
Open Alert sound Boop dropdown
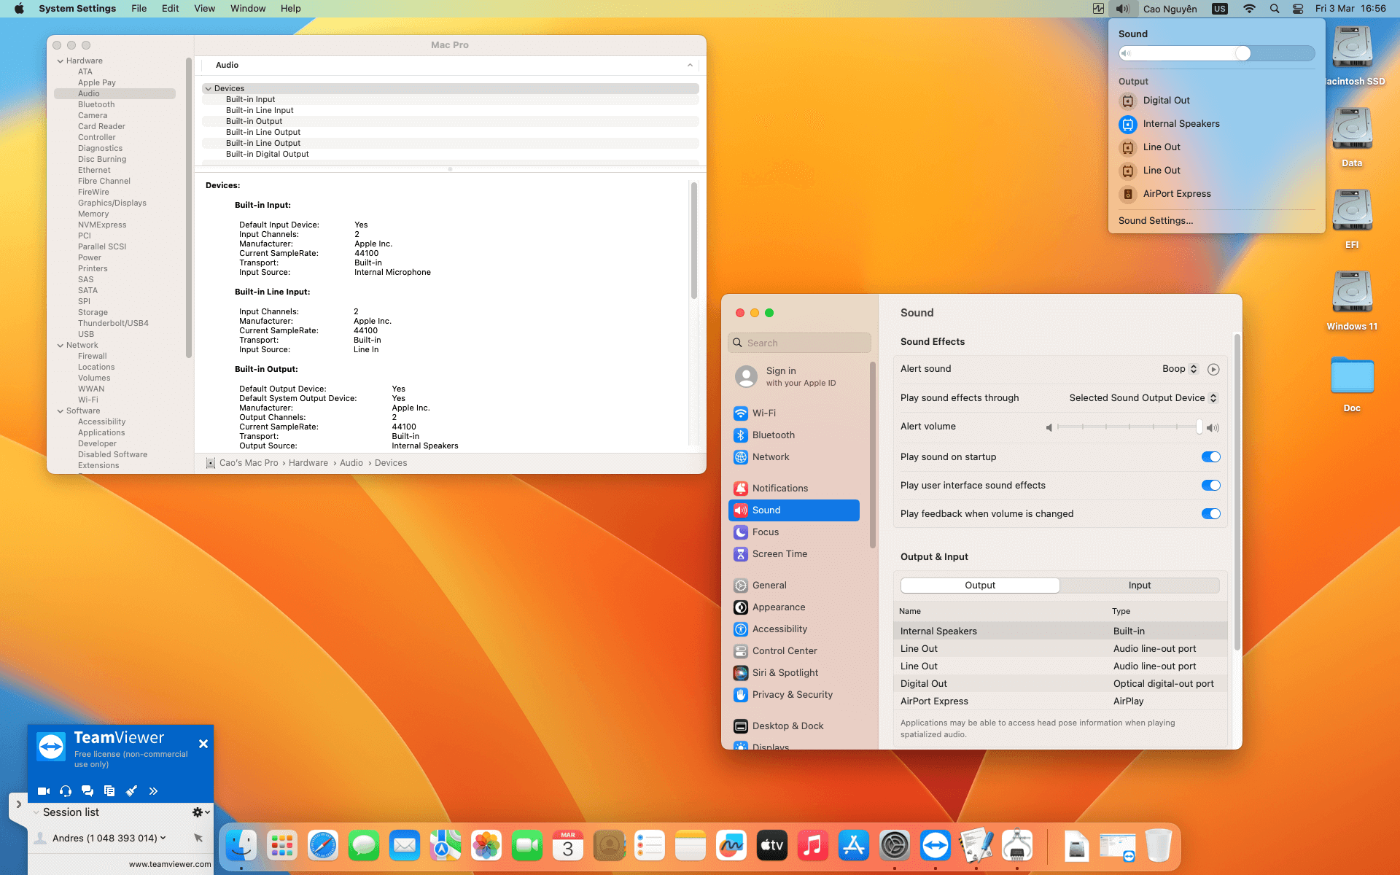click(1180, 369)
